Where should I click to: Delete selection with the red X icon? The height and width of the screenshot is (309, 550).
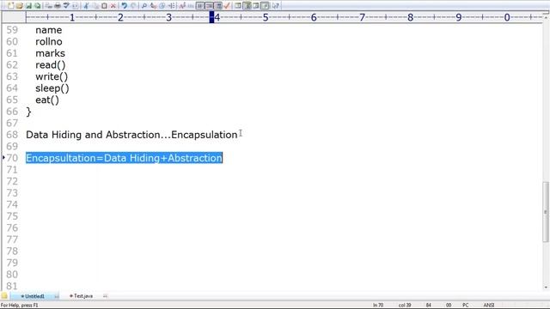pyautogui.click(x=113, y=6)
